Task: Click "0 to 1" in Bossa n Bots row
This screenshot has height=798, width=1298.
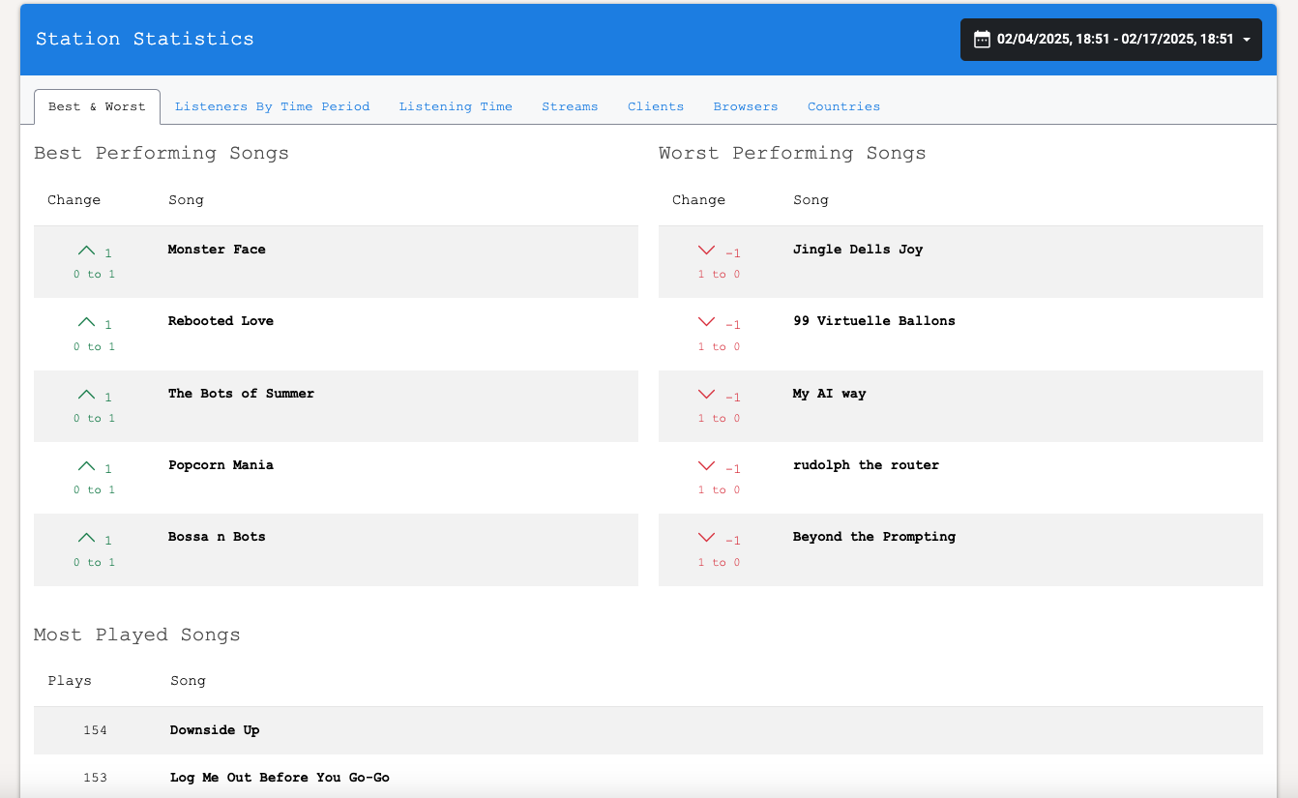Action: pyautogui.click(x=94, y=563)
